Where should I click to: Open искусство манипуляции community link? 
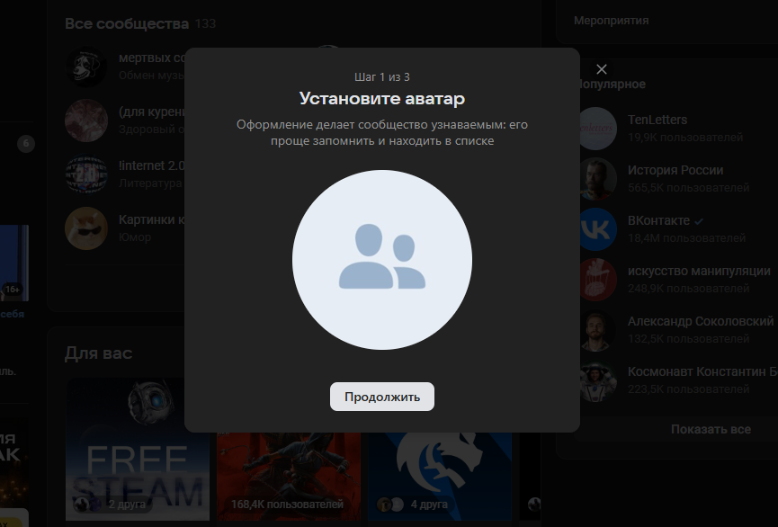[x=699, y=271]
